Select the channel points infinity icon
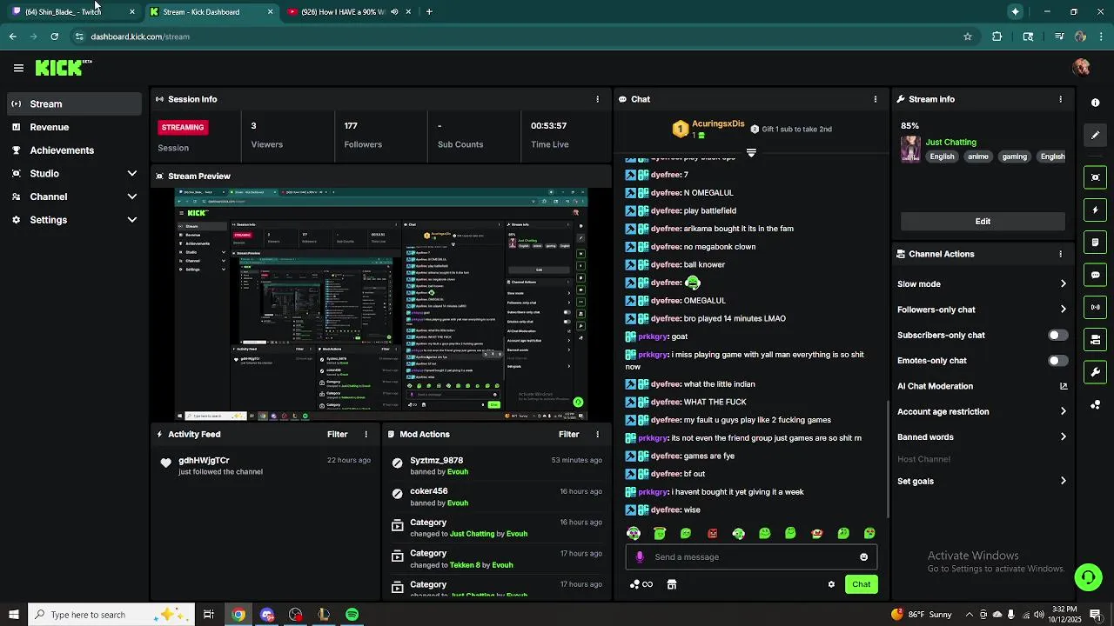This screenshot has height=626, width=1114. (x=641, y=584)
